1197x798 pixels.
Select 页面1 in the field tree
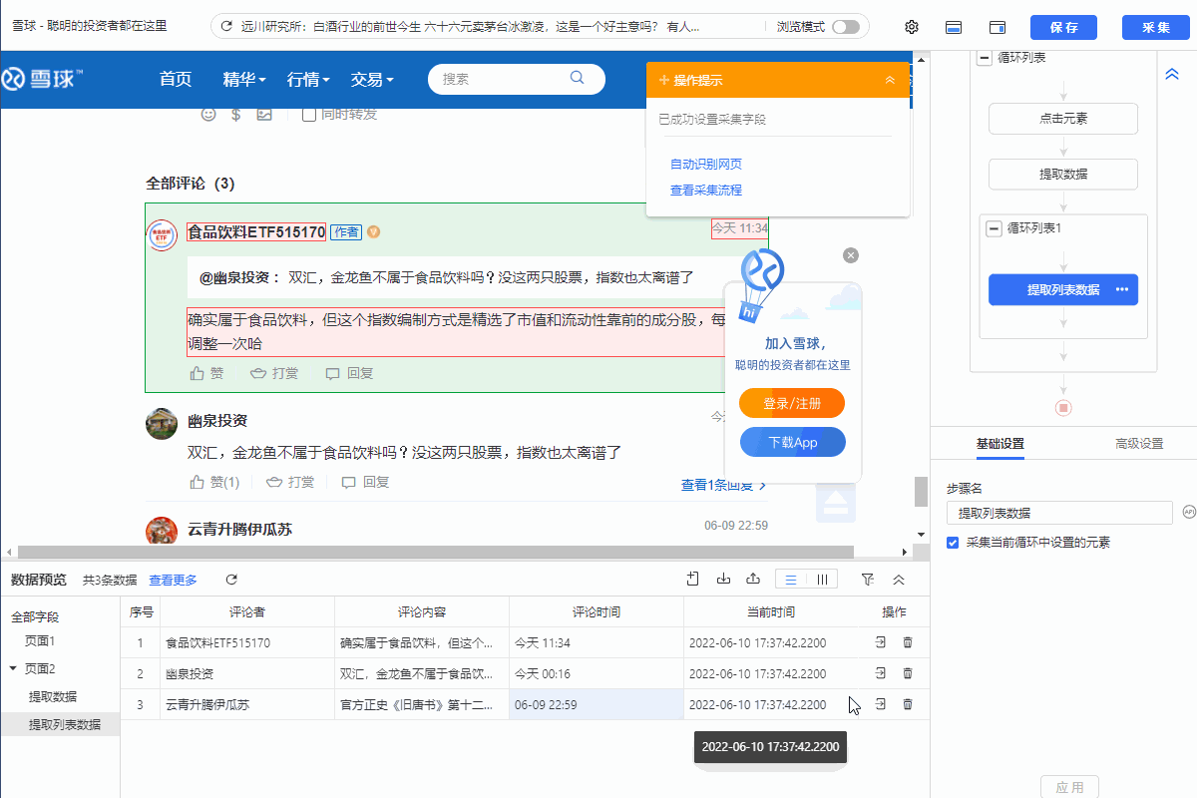(x=40, y=641)
